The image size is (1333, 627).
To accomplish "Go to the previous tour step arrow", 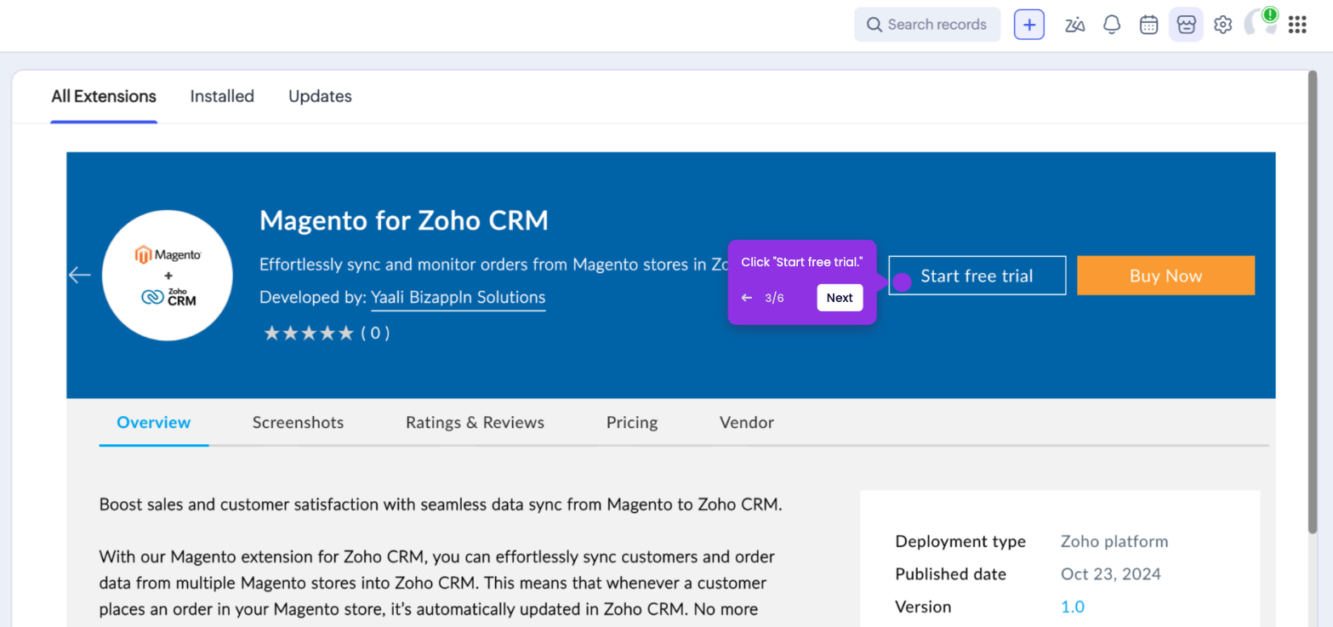I will point(747,298).
